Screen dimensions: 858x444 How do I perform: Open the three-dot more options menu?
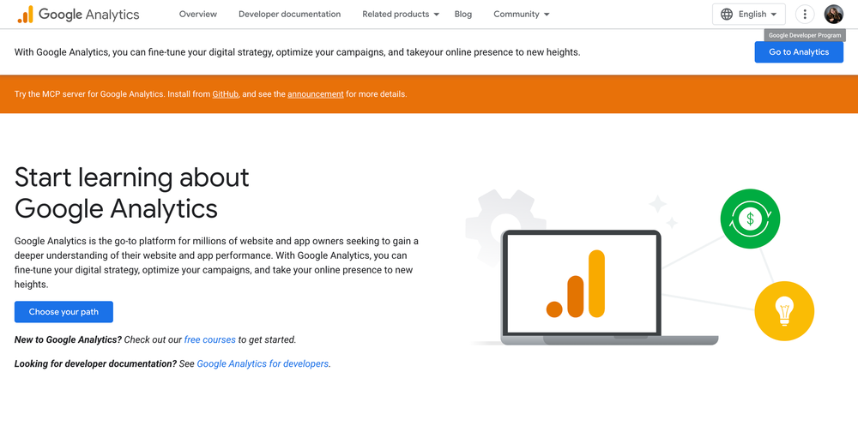pos(805,15)
